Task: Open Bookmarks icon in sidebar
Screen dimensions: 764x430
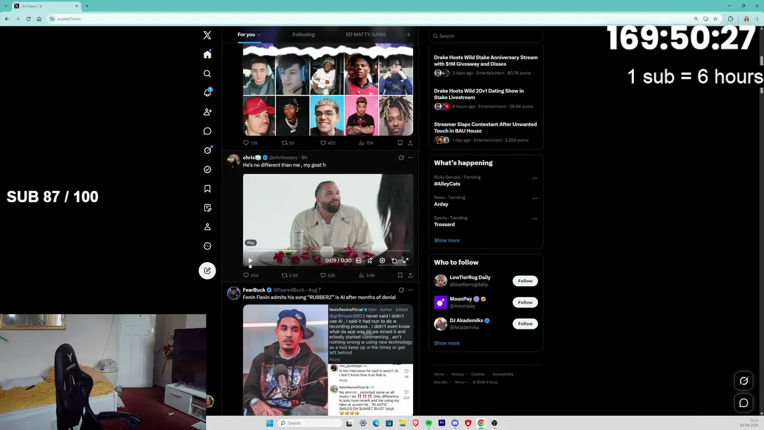Action: click(207, 189)
